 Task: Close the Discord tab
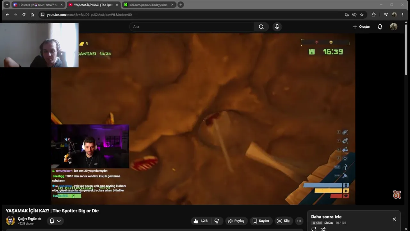pos(61,5)
